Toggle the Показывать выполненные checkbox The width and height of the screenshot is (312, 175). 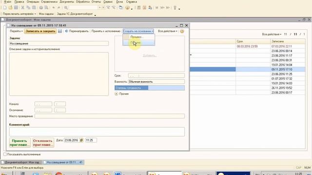click(x=5, y=154)
